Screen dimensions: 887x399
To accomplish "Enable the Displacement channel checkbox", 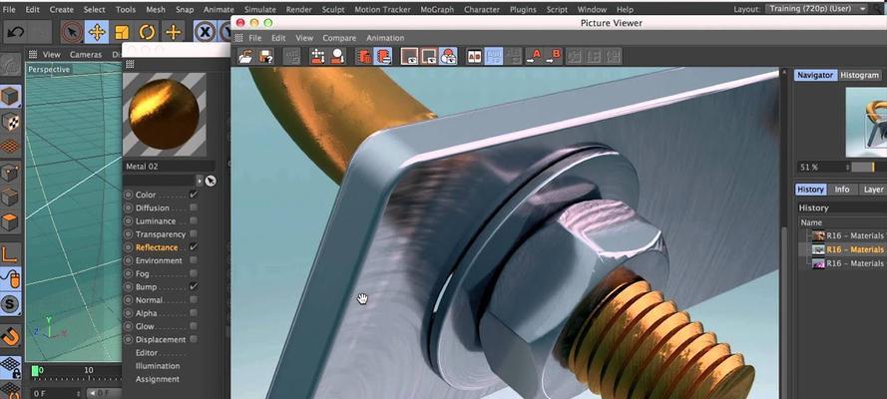I will click(x=194, y=339).
